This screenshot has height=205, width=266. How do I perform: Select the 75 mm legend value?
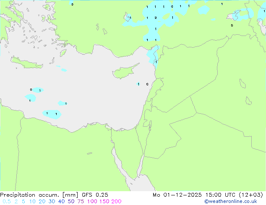point(81,202)
